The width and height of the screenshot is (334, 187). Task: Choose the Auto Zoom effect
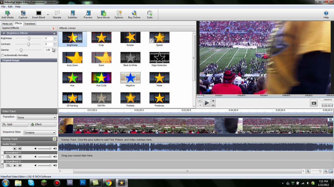[72, 59]
